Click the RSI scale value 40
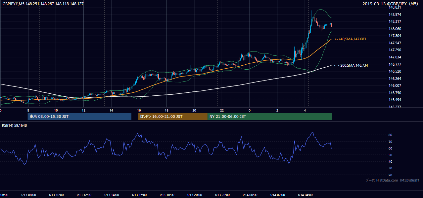This screenshot has height=198, width=423. pos(391,161)
